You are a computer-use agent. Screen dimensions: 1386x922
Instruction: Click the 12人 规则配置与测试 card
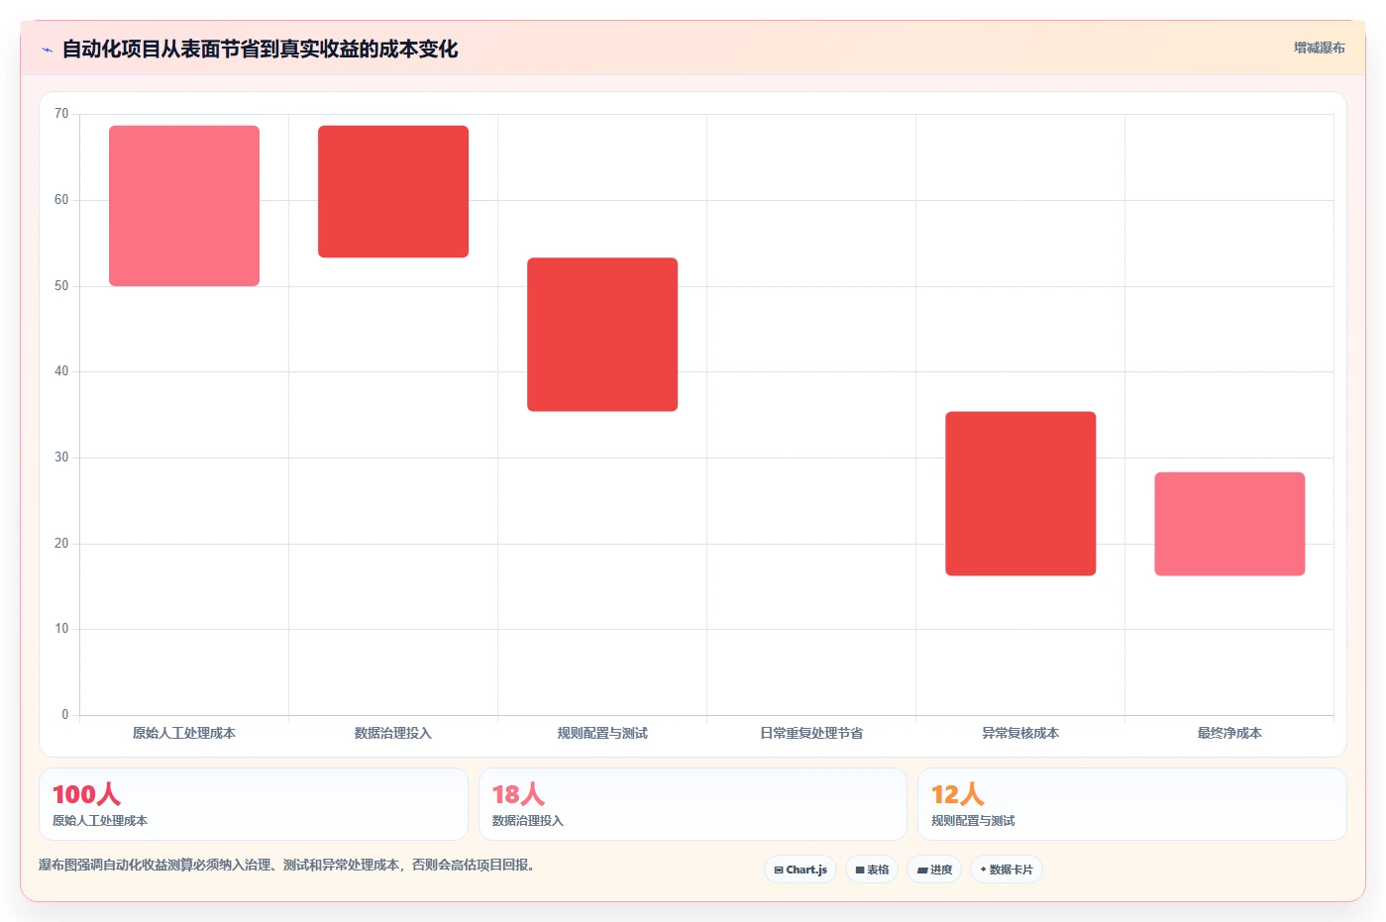click(1131, 804)
